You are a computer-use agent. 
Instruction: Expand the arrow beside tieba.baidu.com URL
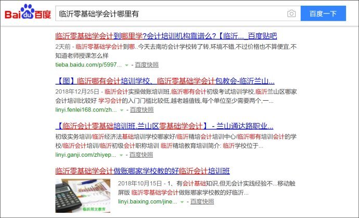[x=126, y=65]
